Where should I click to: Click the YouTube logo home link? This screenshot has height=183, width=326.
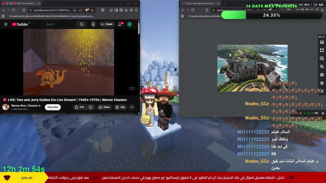tap(20, 24)
